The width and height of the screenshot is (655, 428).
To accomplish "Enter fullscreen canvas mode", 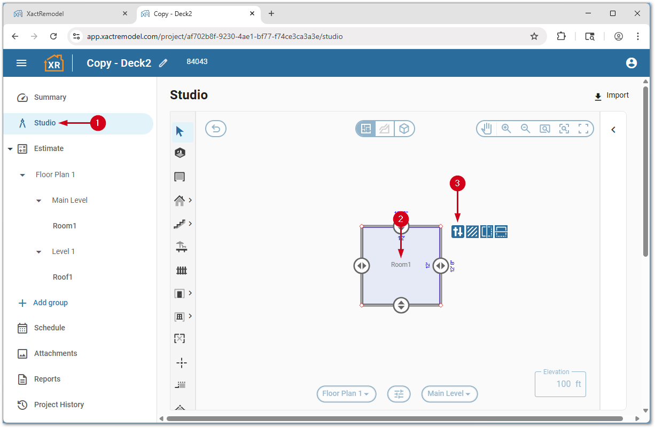I will coord(583,129).
